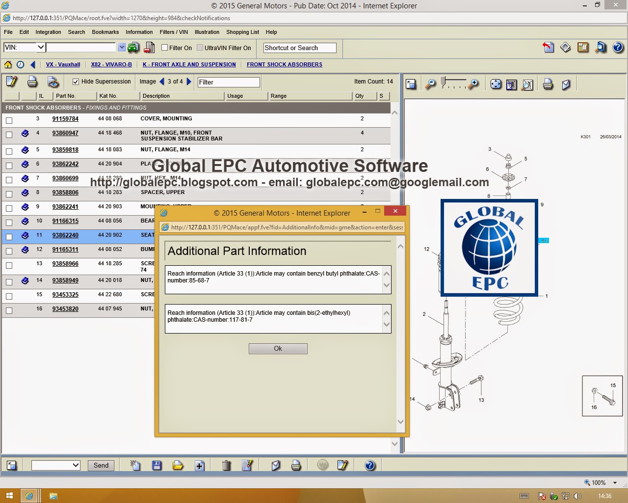Open part number 93862241 link
The width and height of the screenshot is (628, 503).
pyautogui.click(x=65, y=207)
